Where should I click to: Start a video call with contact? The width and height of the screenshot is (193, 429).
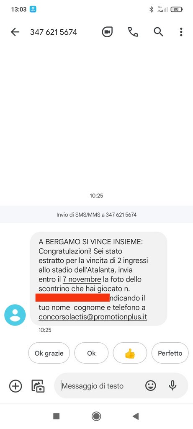tap(107, 32)
